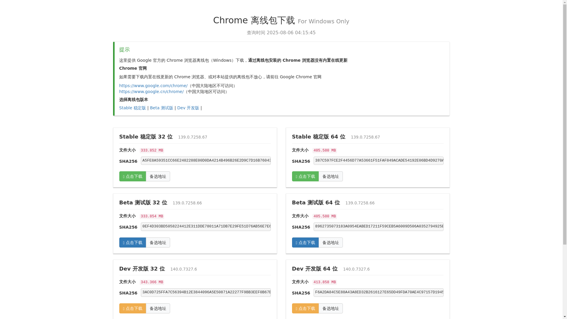Screen dimensions: 567x319
Task: Download Beta 64-bit offline package
Action: [x=305, y=242]
